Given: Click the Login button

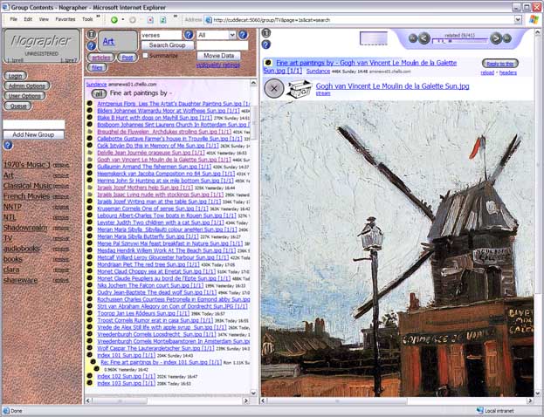Looking at the screenshot, I should (15, 76).
